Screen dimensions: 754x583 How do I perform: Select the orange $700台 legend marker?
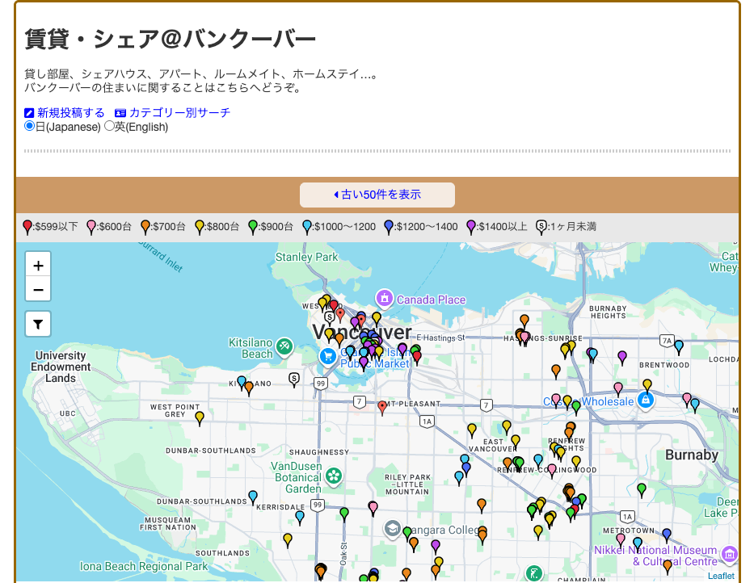point(145,227)
